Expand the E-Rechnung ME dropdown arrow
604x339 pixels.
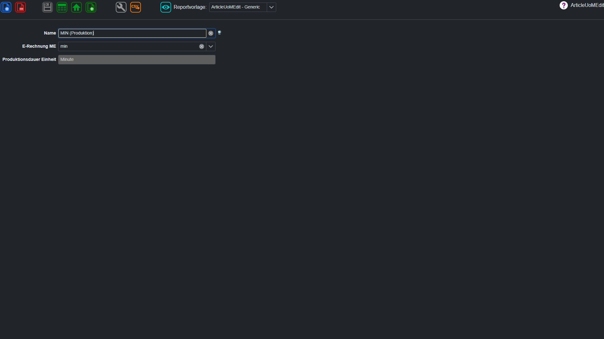[211, 46]
